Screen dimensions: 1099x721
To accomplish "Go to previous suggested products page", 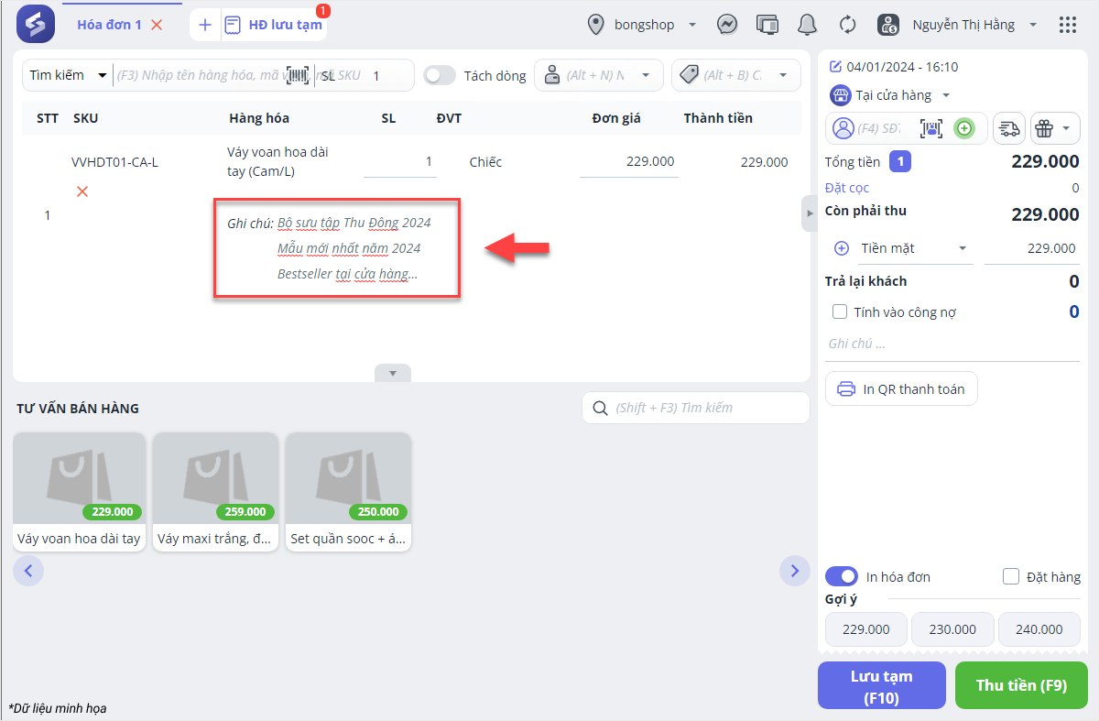I will pyautogui.click(x=28, y=571).
